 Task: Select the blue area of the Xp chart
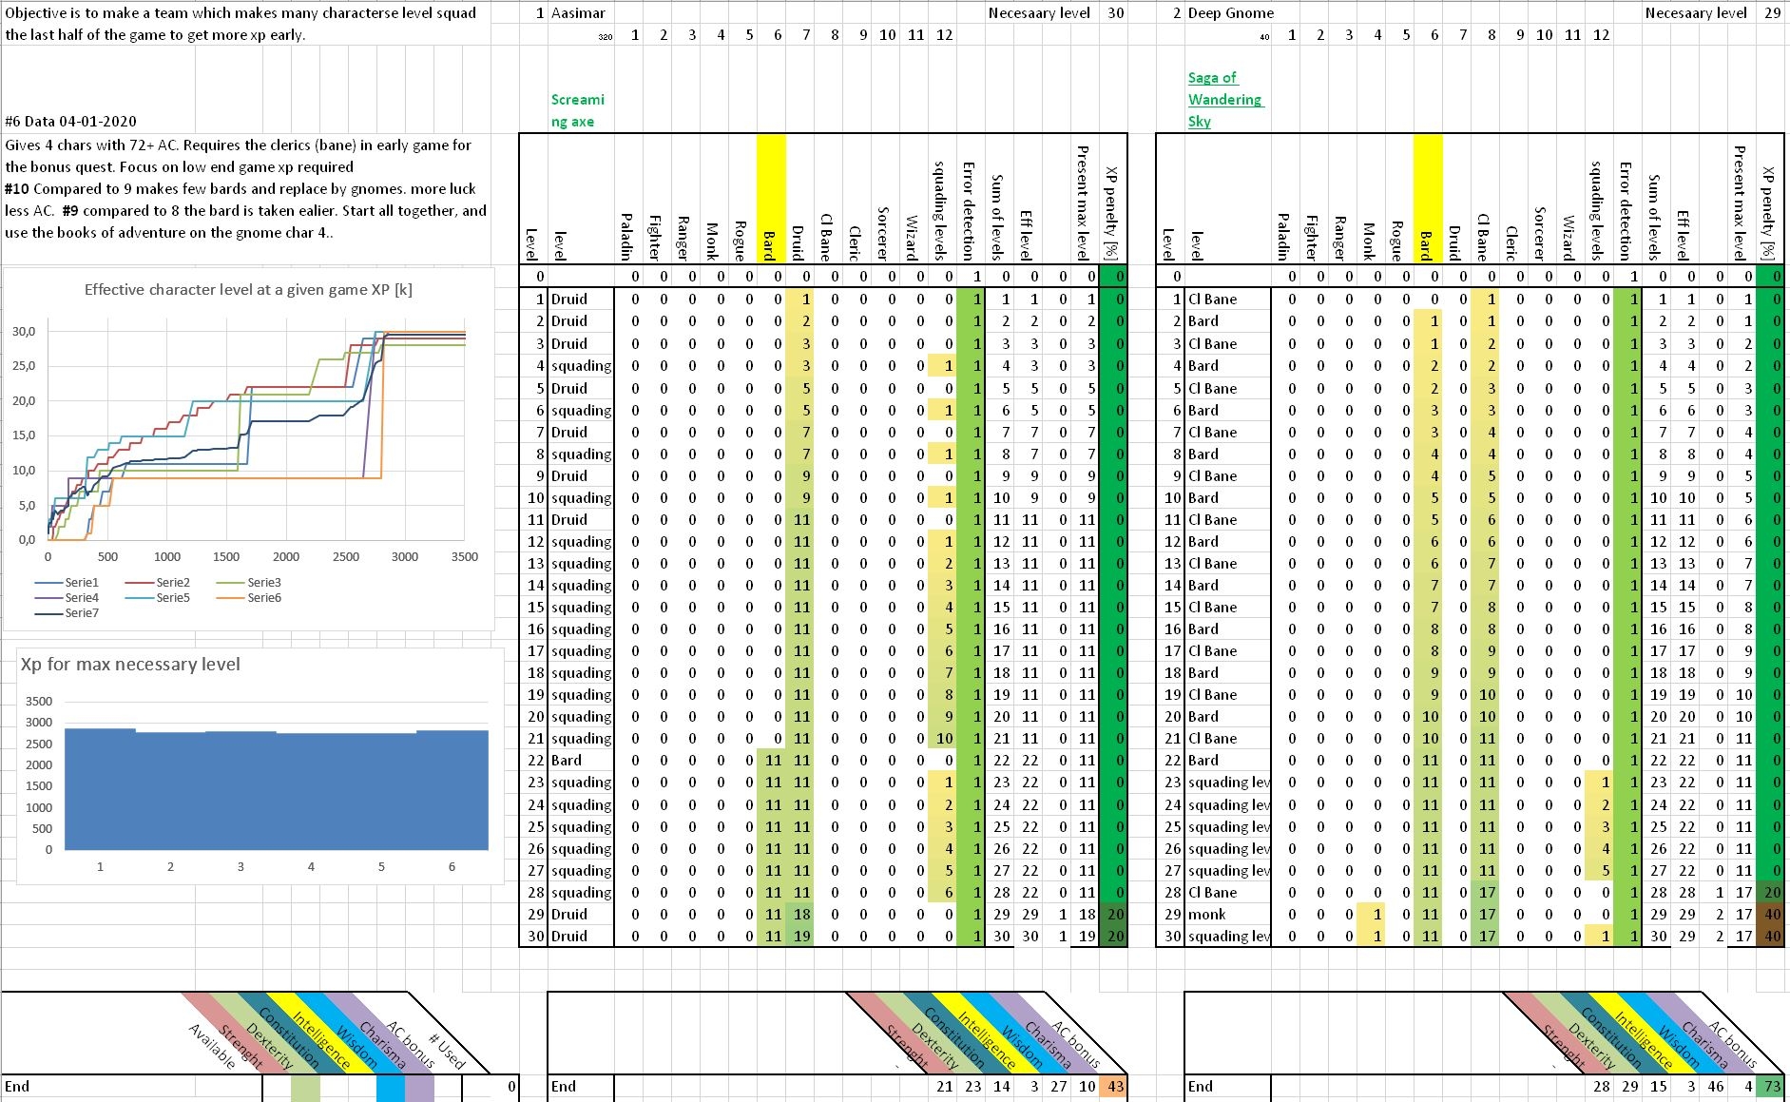tap(277, 789)
